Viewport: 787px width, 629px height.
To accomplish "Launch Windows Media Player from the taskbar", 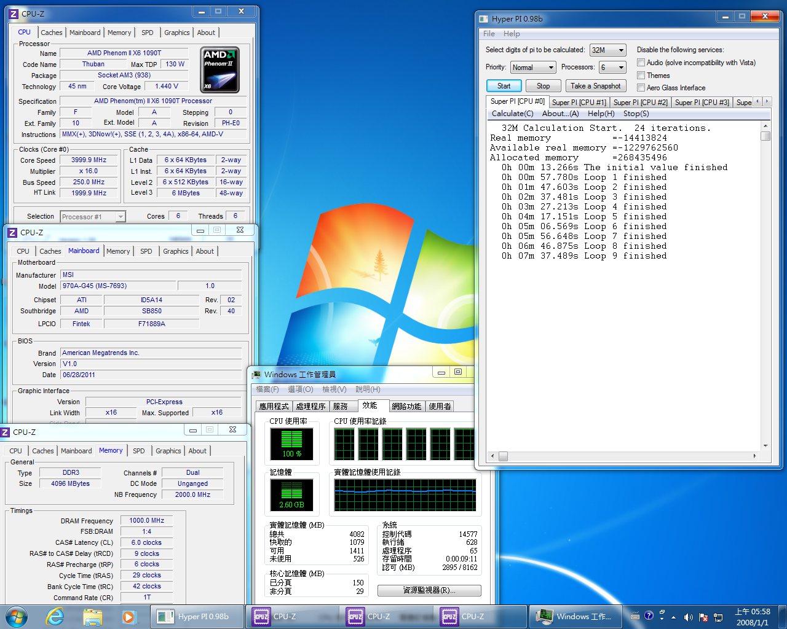I will pos(129,617).
